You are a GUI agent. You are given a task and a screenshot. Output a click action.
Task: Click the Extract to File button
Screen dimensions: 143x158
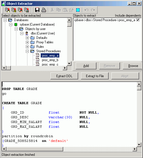pyautogui.click(x=95, y=76)
